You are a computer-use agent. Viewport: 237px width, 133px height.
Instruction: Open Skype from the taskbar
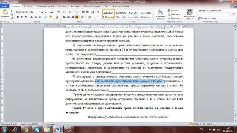pos(36,130)
